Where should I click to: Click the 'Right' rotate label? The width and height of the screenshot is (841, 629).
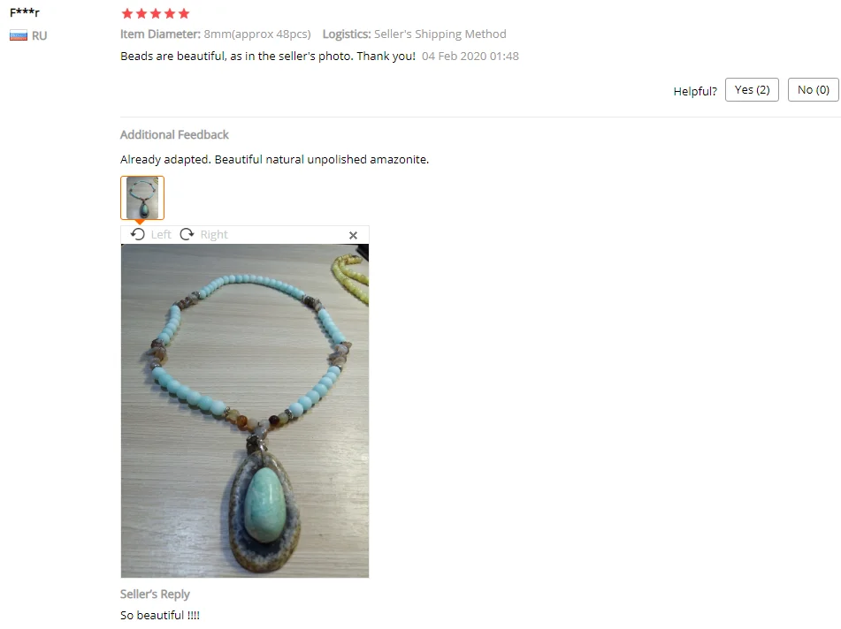214,235
